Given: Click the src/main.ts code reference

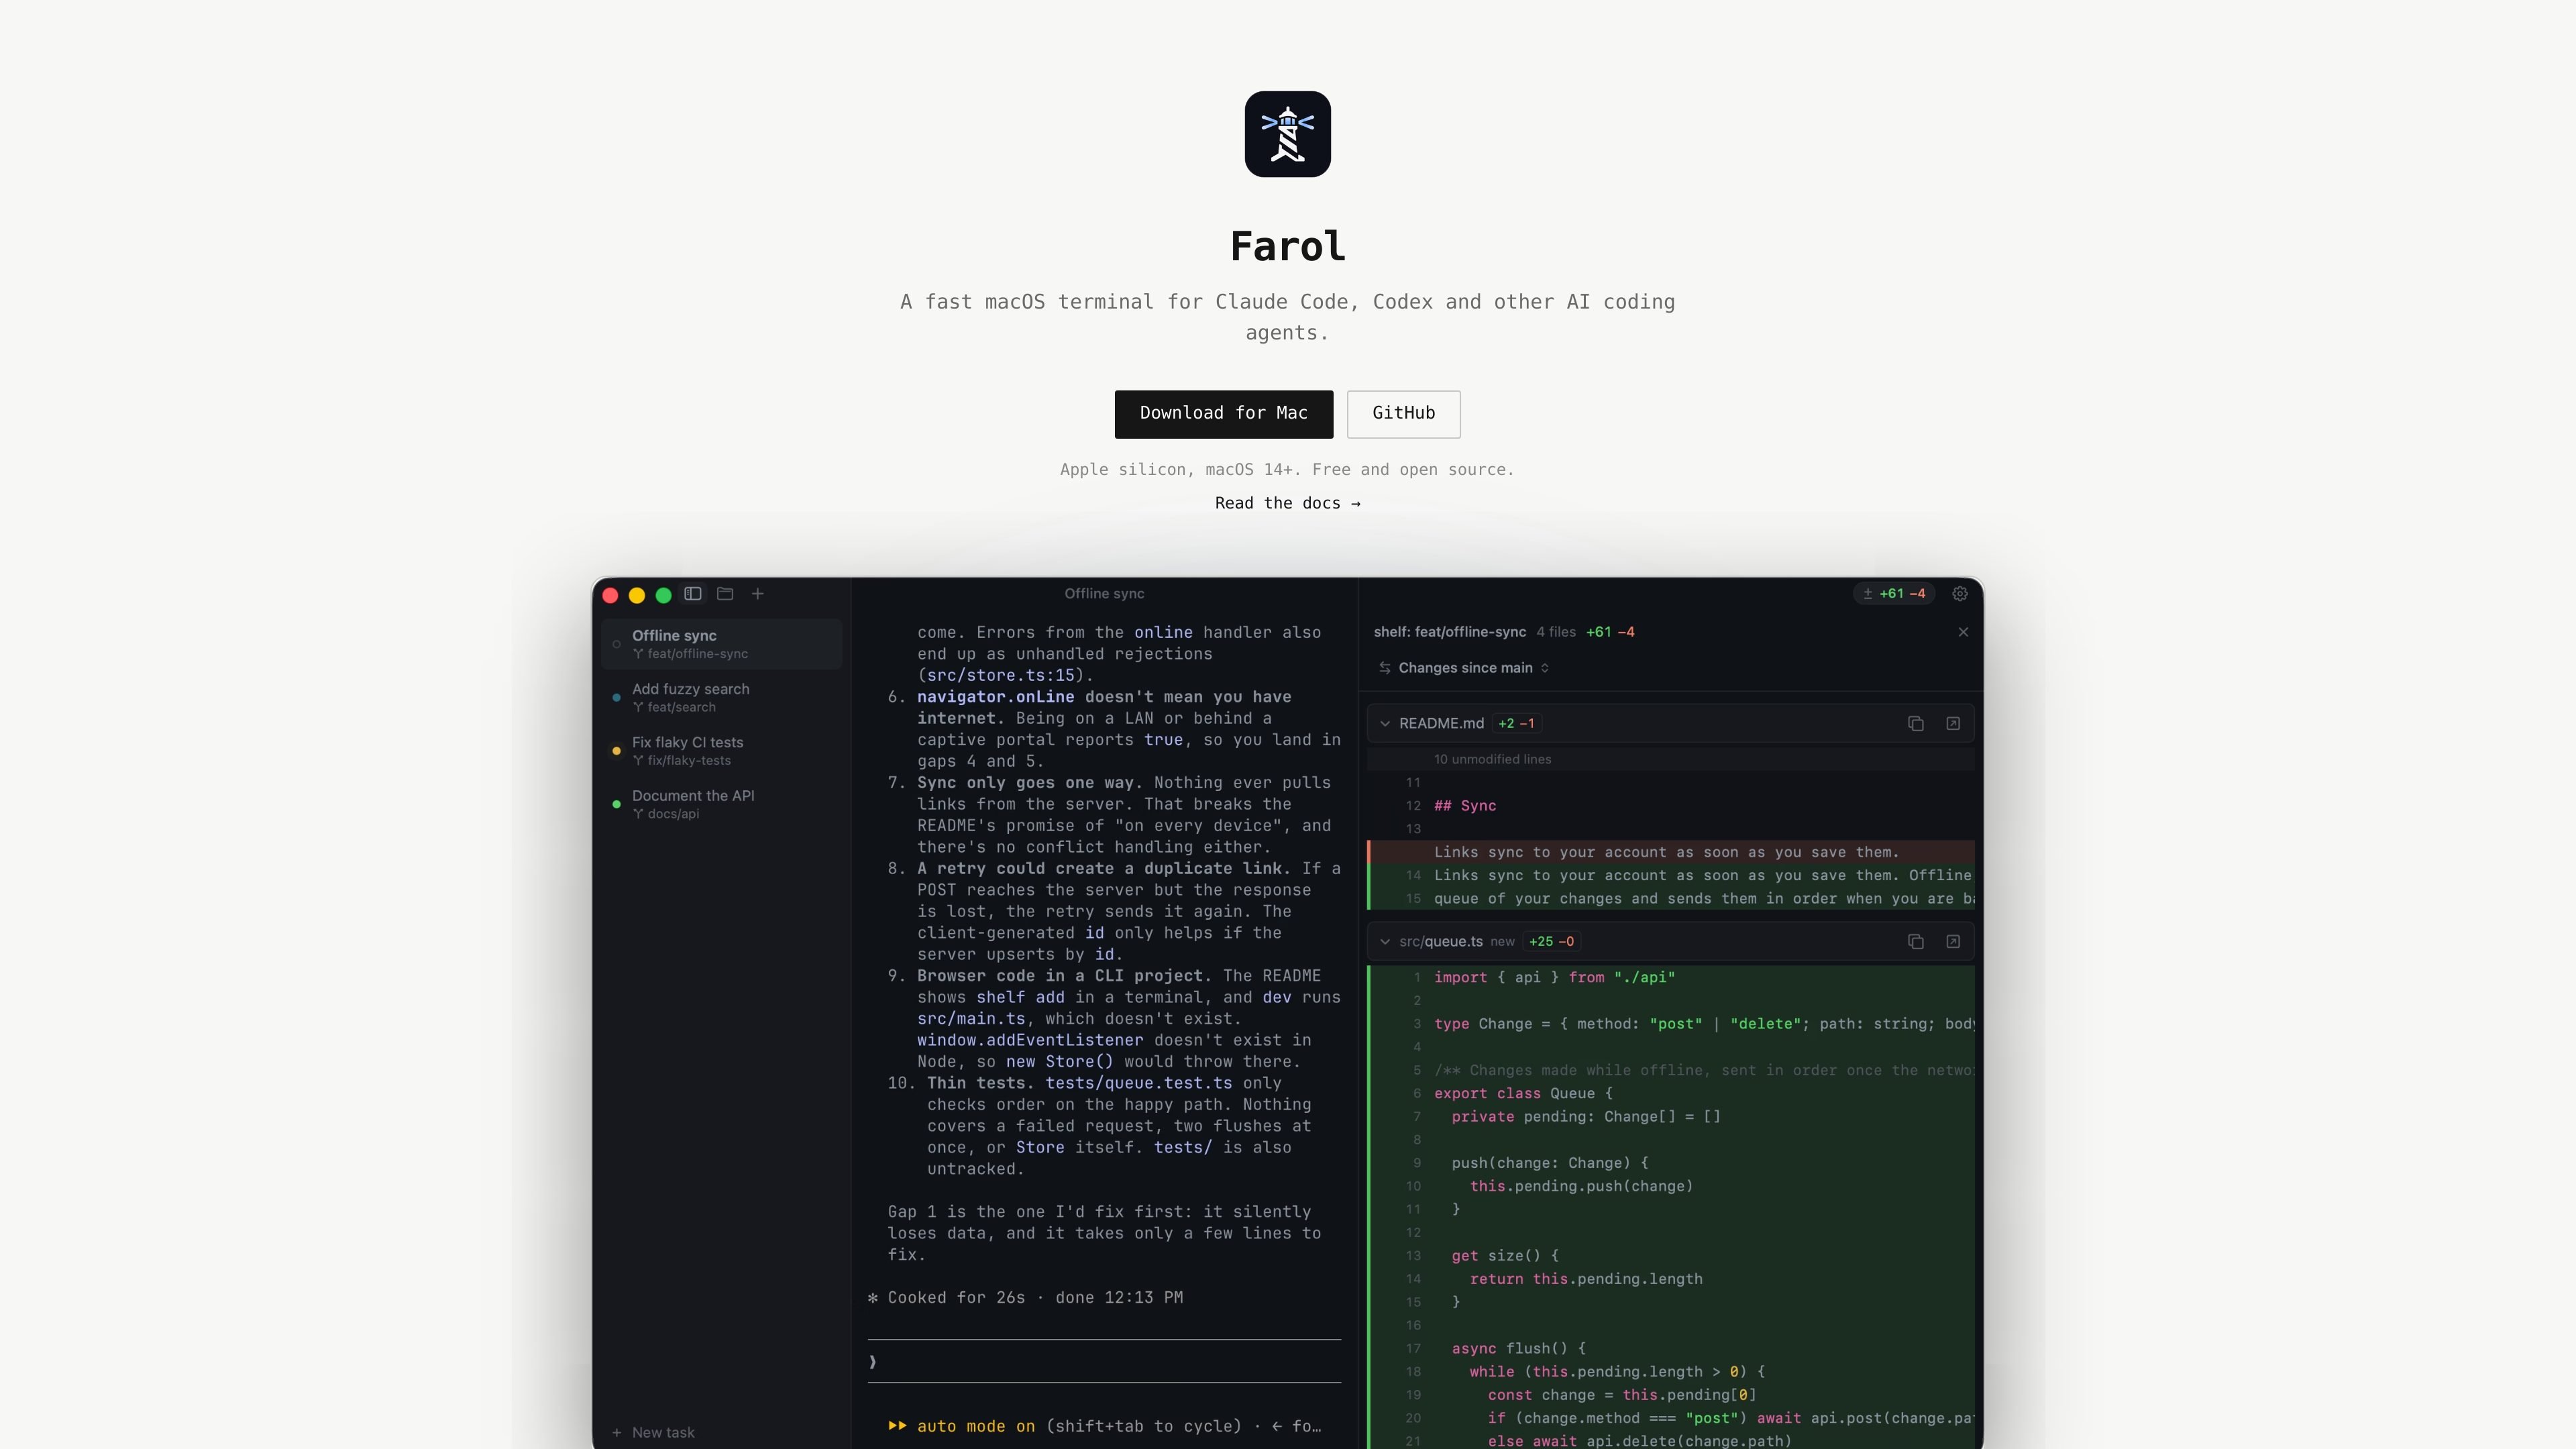Looking at the screenshot, I should (971, 1018).
